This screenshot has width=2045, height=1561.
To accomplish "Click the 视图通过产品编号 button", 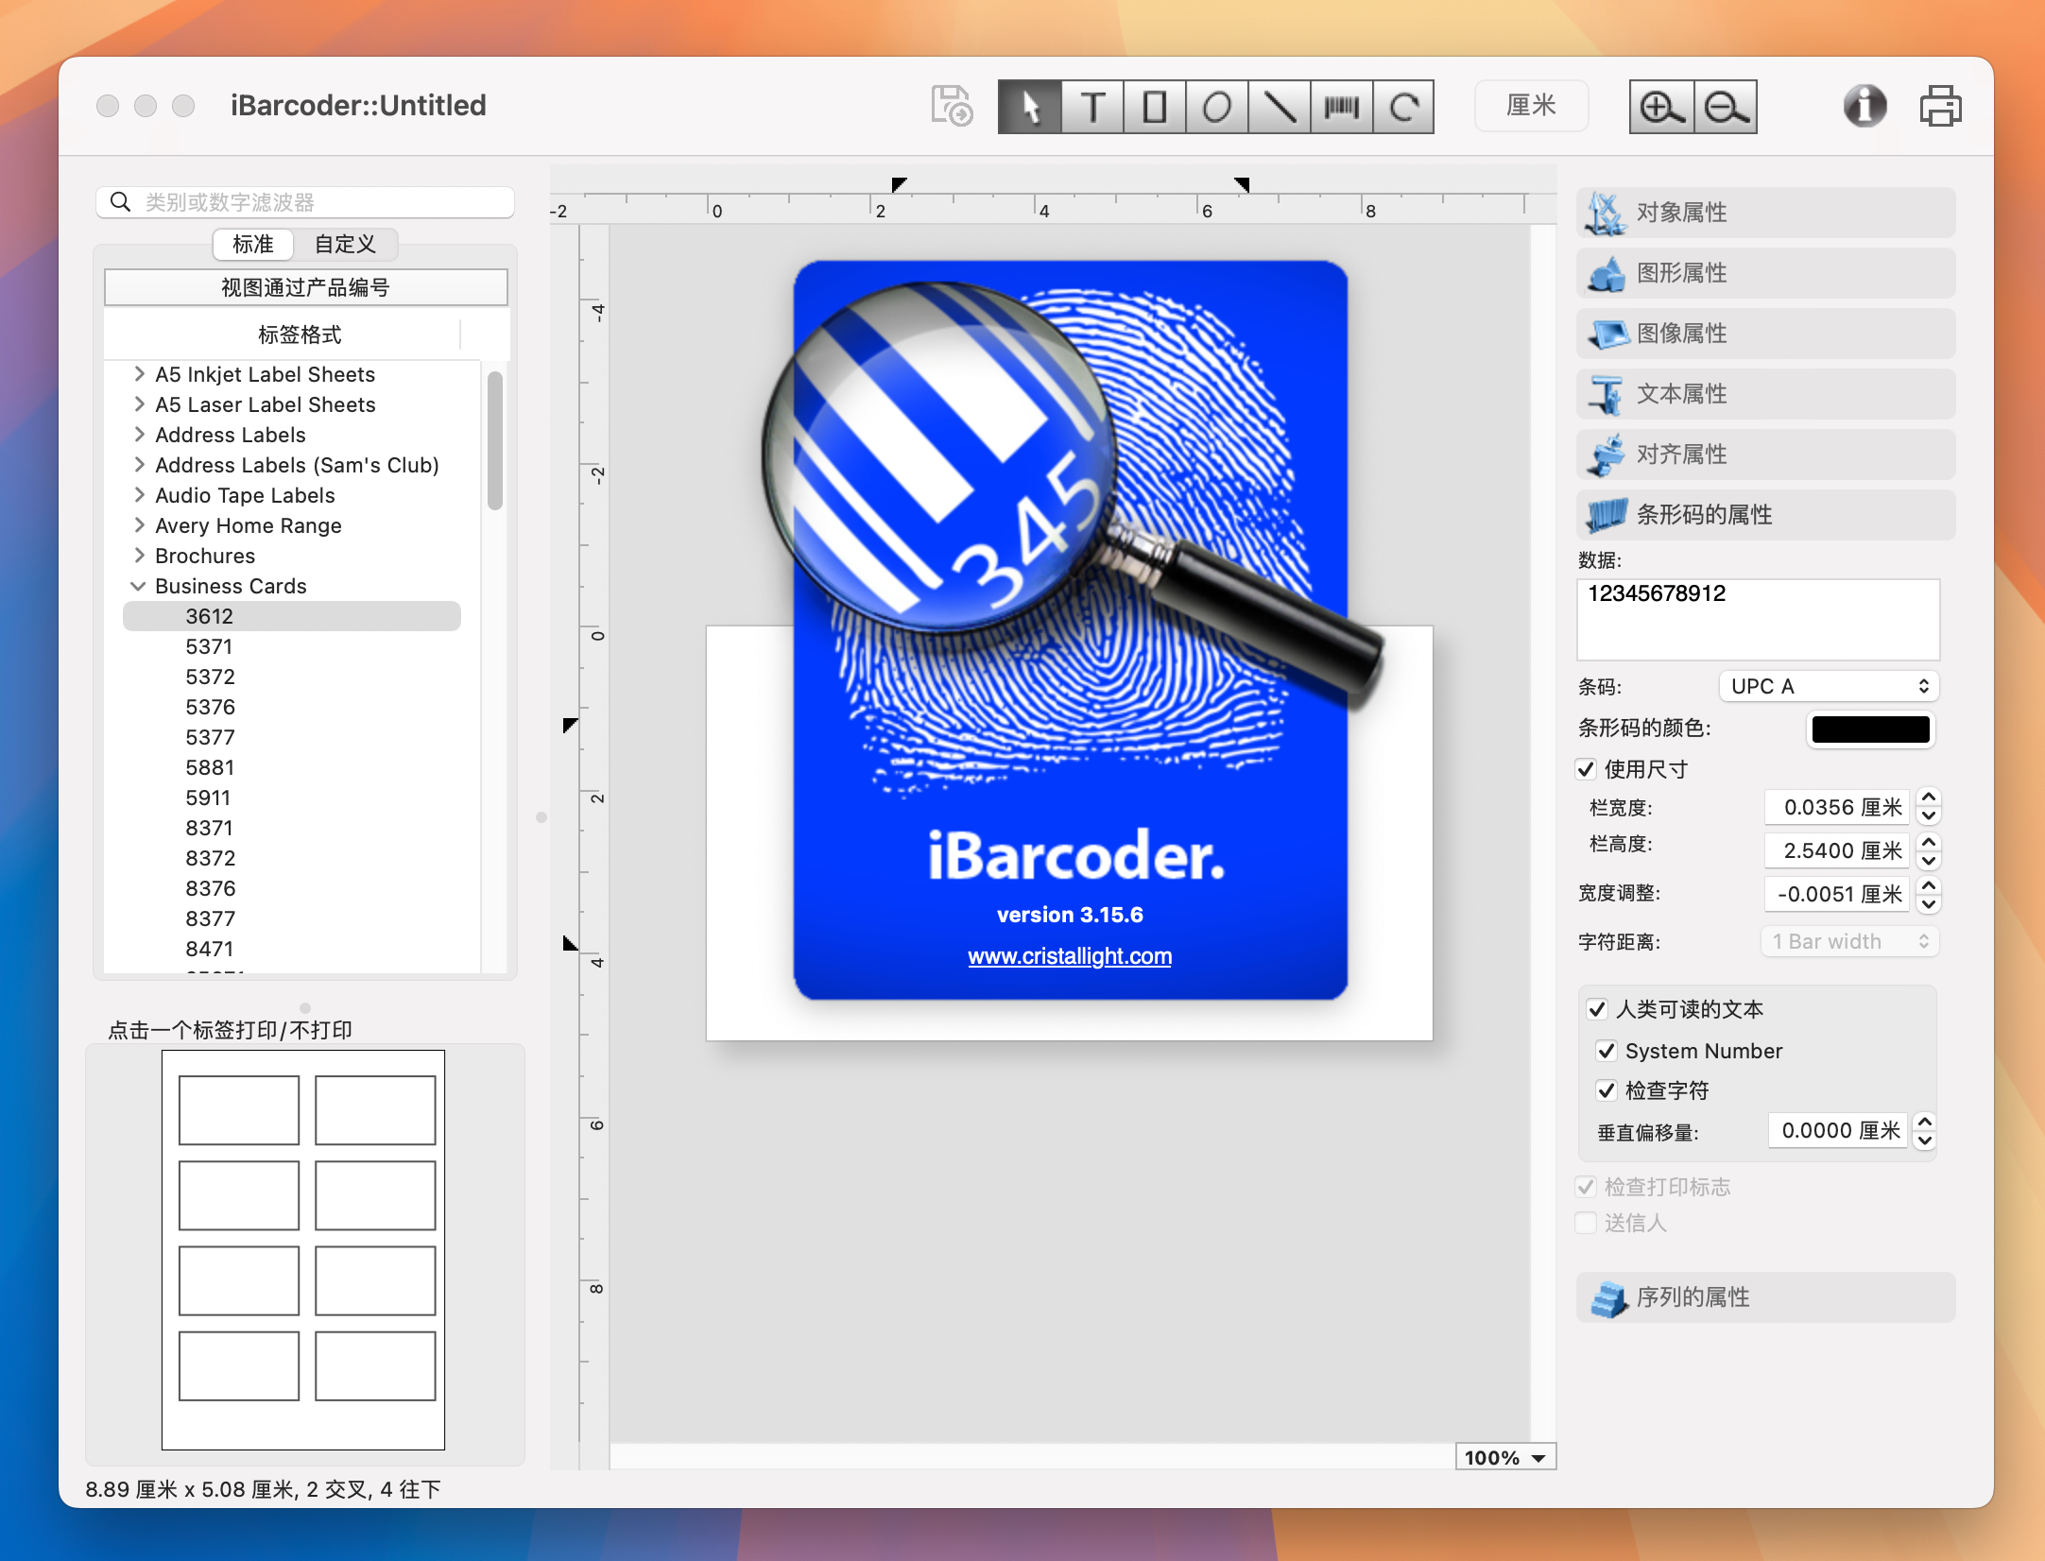I will (x=305, y=287).
